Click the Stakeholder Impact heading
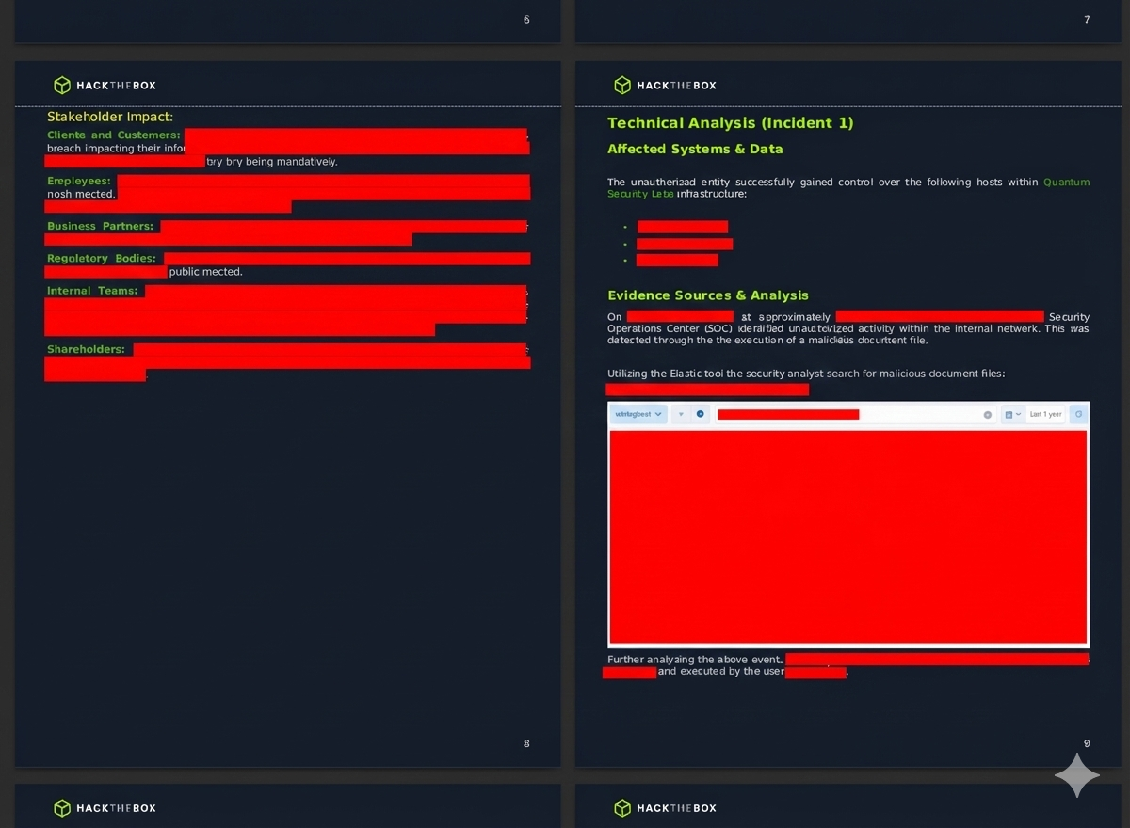This screenshot has height=828, width=1130. click(x=110, y=117)
